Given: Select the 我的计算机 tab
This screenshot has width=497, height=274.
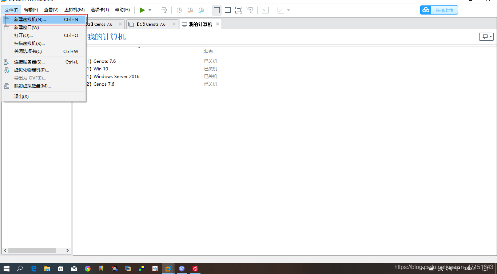Looking at the screenshot, I should pyautogui.click(x=200, y=24).
